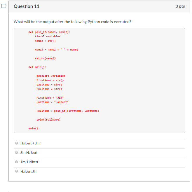Viewport: 192px width, 192px height.
Task: Click the 'return(name3)' code line
Action: click(x=45, y=58)
